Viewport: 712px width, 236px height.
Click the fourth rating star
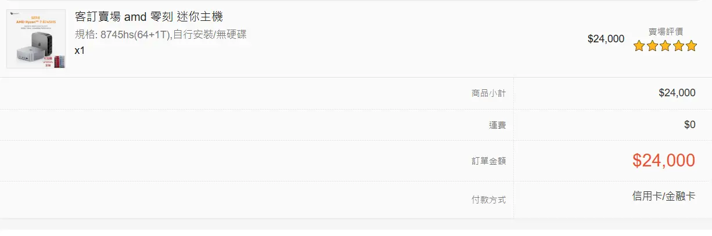[678, 46]
